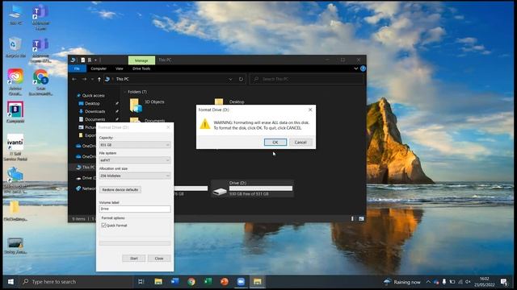Image resolution: width=517 pixels, height=290 pixels.
Task: Click the Properties quick access icon
Action: point(82,60)
